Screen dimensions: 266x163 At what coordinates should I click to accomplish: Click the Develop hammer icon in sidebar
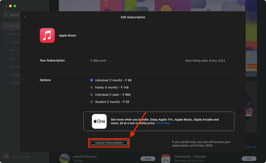click(x=6, y=67)
